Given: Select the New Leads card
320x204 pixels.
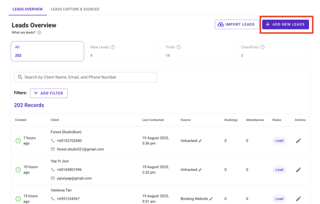Looking at the screenshot, I should 123,51.
